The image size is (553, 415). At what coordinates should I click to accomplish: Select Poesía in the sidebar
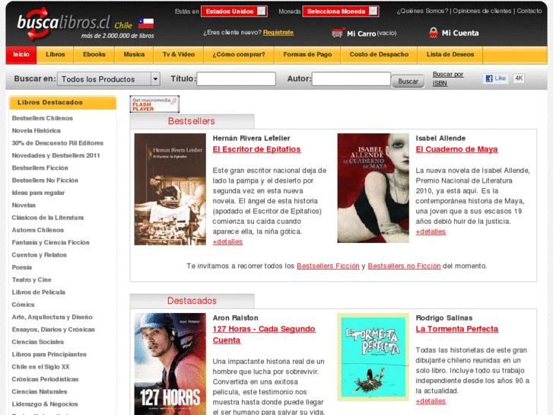pyautogui.click(x=22, y=267)
